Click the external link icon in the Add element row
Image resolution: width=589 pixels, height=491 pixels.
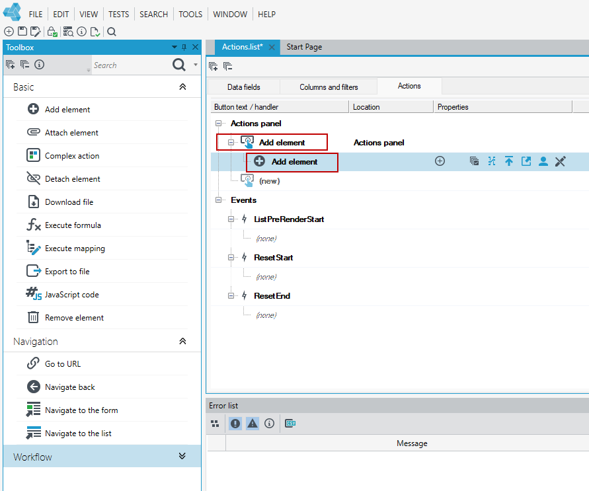pyautogui.click(x=526, y=161)
